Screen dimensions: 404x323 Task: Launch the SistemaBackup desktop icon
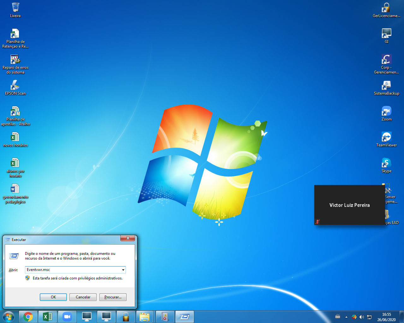[x=386, y=88]
